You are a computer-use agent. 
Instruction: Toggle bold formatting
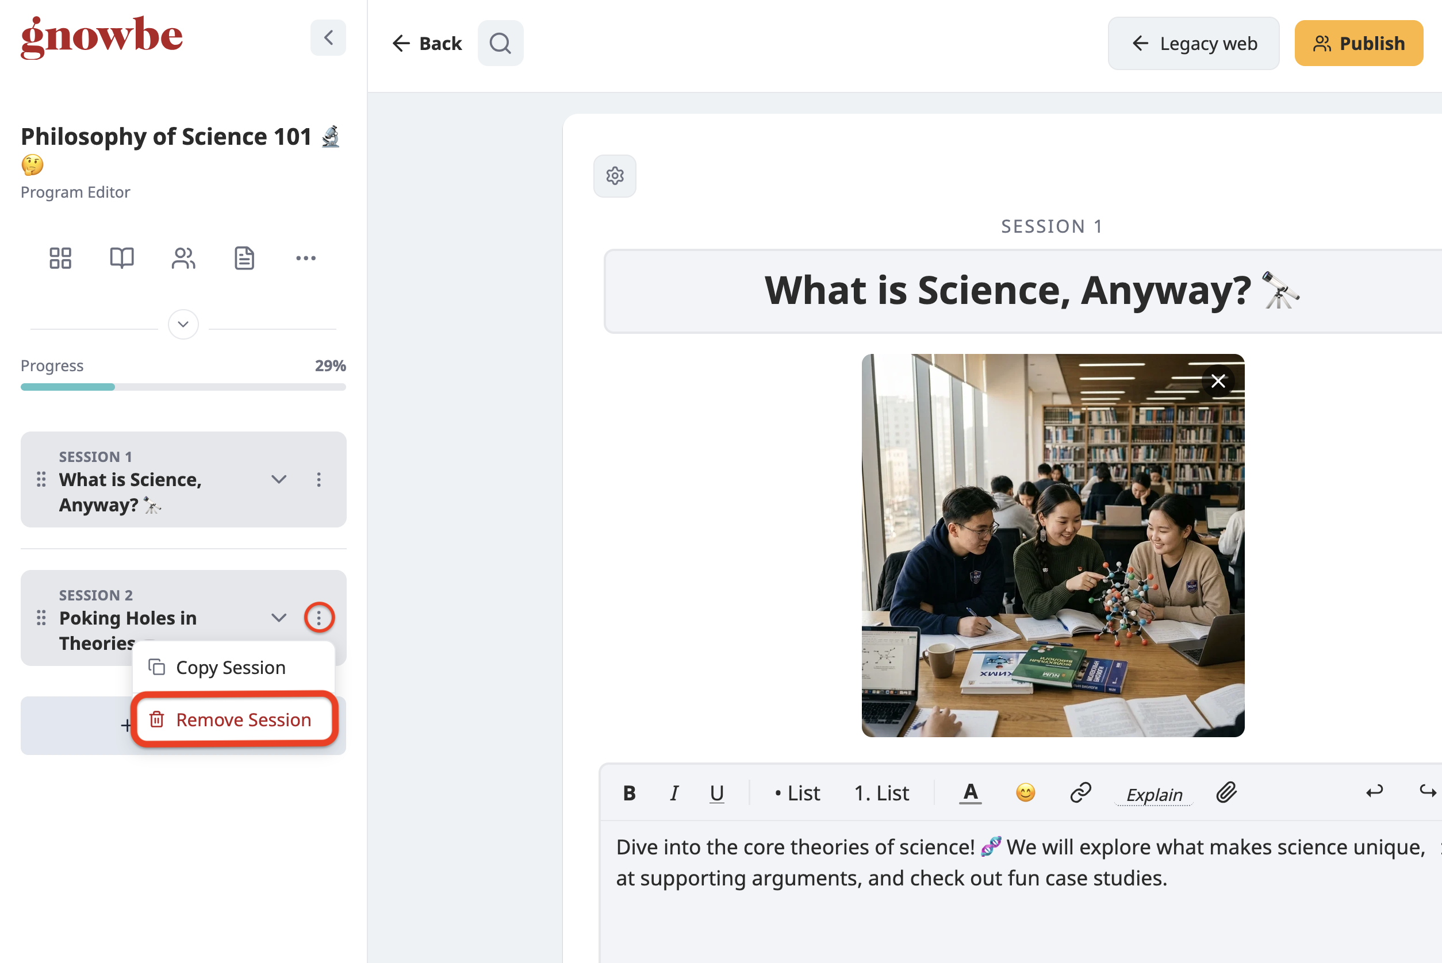629,793
